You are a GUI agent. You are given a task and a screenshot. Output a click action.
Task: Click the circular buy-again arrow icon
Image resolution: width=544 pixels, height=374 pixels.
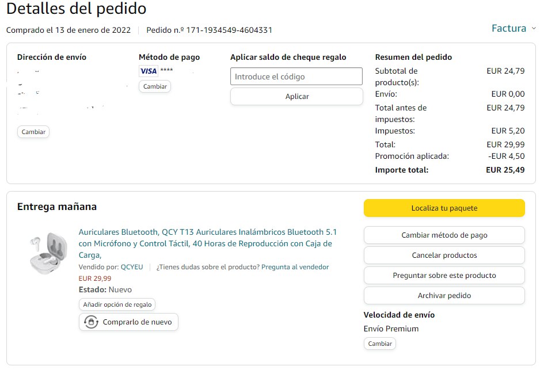pos(91,322)
